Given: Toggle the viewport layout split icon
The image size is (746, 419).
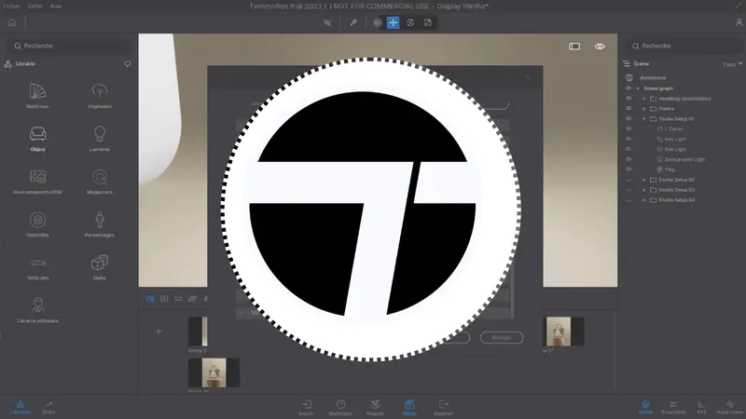Looking at the screenshot, I should [574, 46].
